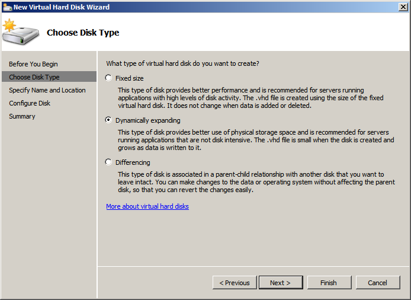Viewport: 411px width, 300px height.
Task: Select Choose Disk Type in the sidebar
Action: (34, 77)
